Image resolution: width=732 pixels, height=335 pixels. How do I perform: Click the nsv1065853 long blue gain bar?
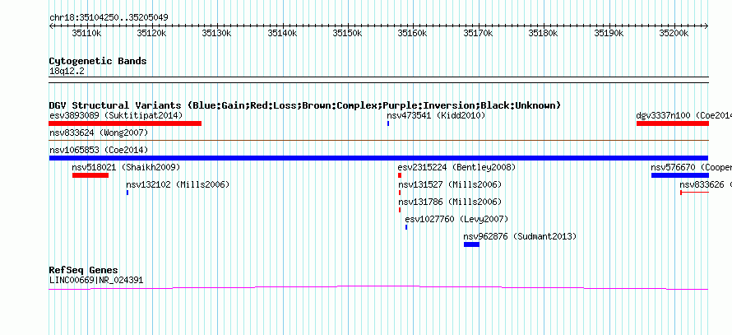point(378,158)
